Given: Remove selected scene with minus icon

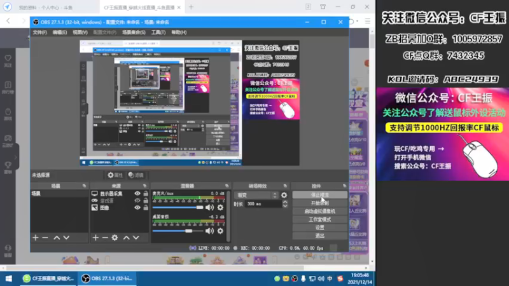Looking at the screenshot, I should 45,238.
